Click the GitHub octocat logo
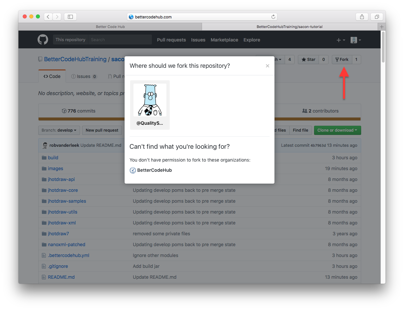This screenshot has width=404, height=310. tap(43, 40)
